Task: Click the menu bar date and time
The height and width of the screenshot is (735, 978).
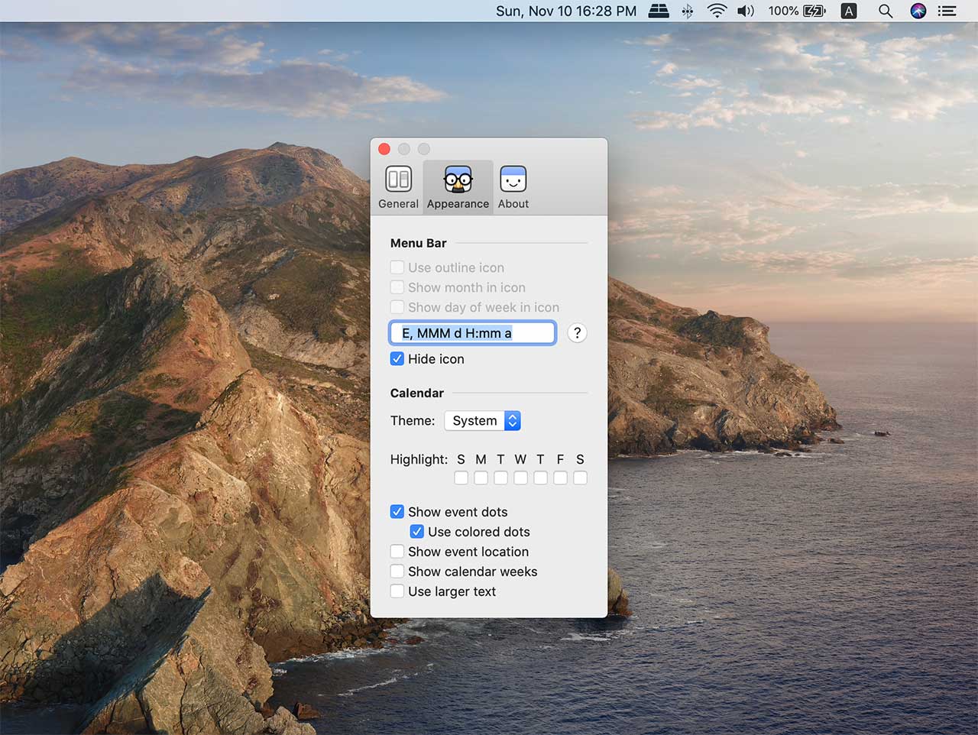Action: point(565,11)
